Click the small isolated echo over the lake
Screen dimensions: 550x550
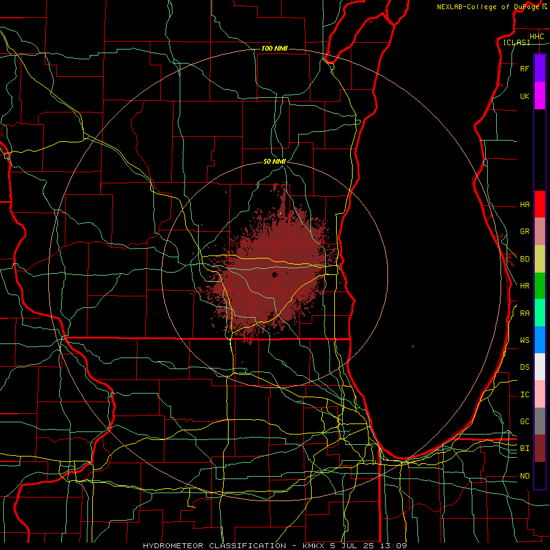[x=413, y=346]
